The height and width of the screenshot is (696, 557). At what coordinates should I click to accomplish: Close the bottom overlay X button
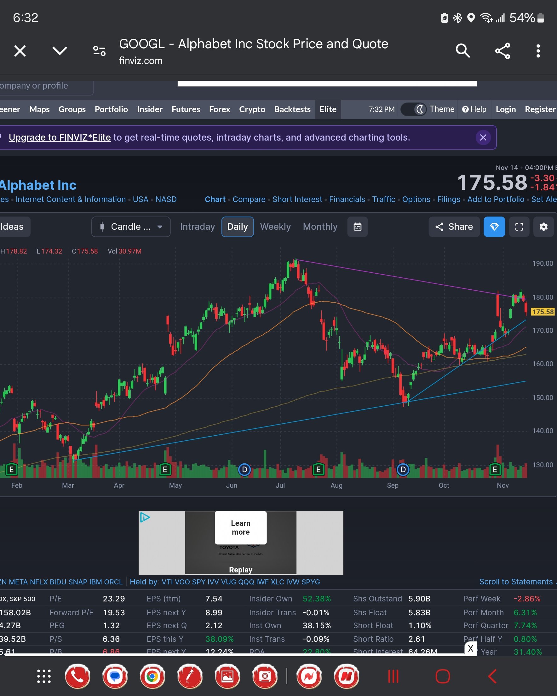(470, 648)
